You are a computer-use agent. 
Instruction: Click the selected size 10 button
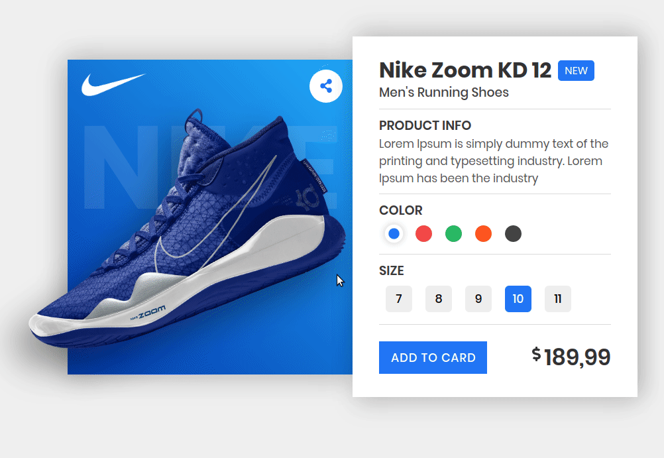[x=518, y=299]
